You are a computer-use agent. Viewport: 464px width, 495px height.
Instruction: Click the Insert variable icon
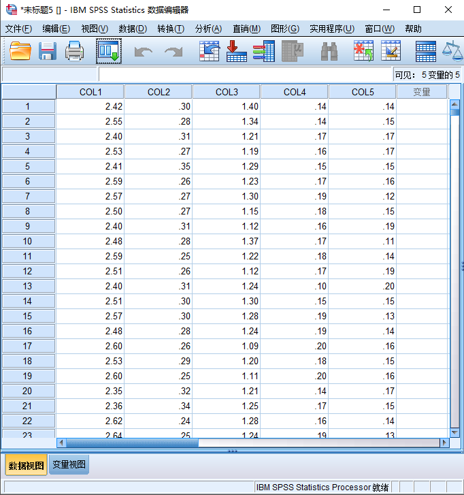click(x=391, y=51)
